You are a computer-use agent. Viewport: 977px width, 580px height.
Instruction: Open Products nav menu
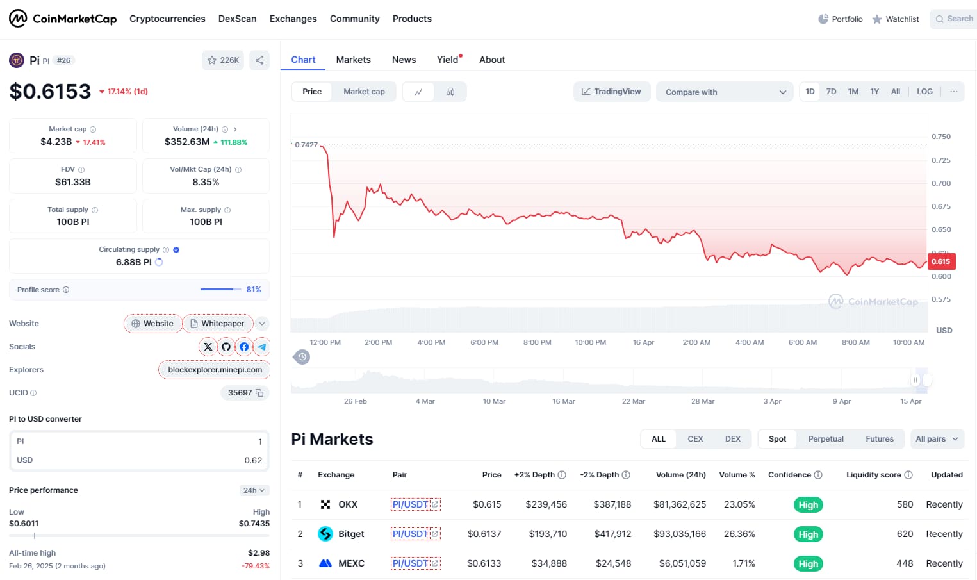pyautogui.click(x=412, y=19)
